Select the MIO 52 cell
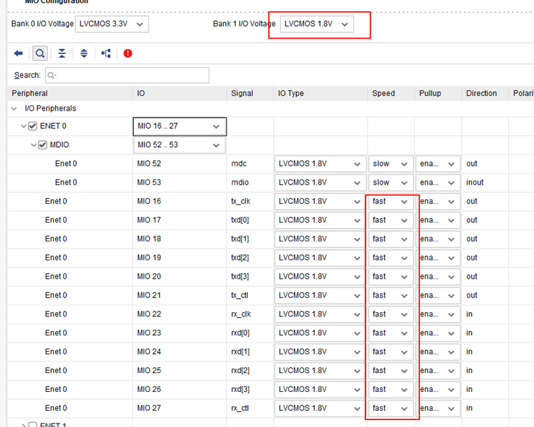Viewport: 534px width, 427px height. click(179, 164)
